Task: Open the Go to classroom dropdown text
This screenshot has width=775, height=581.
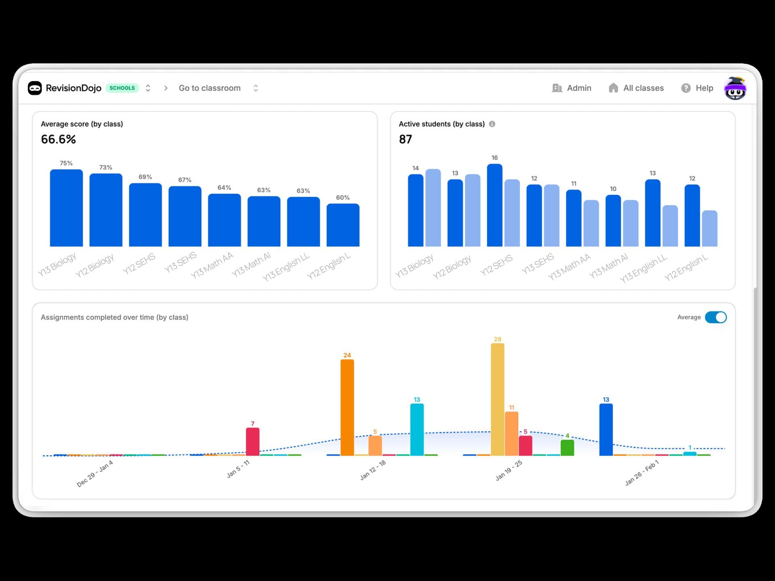Action: point(209,88)
